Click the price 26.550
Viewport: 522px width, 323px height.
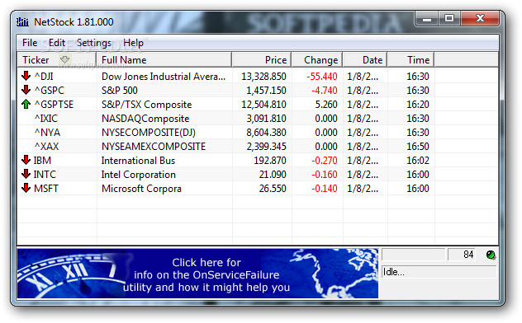tap(273, 188)
